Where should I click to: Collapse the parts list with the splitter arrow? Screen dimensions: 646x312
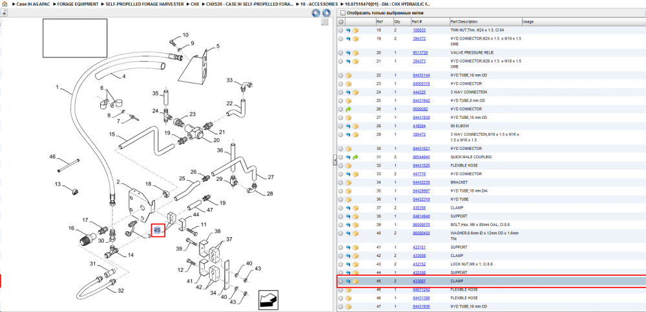[x=335, y=159]
